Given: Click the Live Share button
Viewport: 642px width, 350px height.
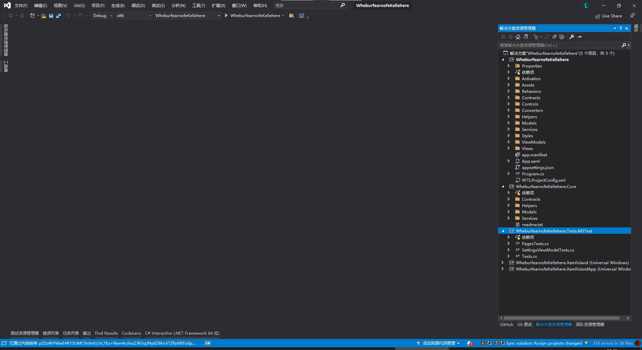Looking at the screenshot, I should point(609,16).
